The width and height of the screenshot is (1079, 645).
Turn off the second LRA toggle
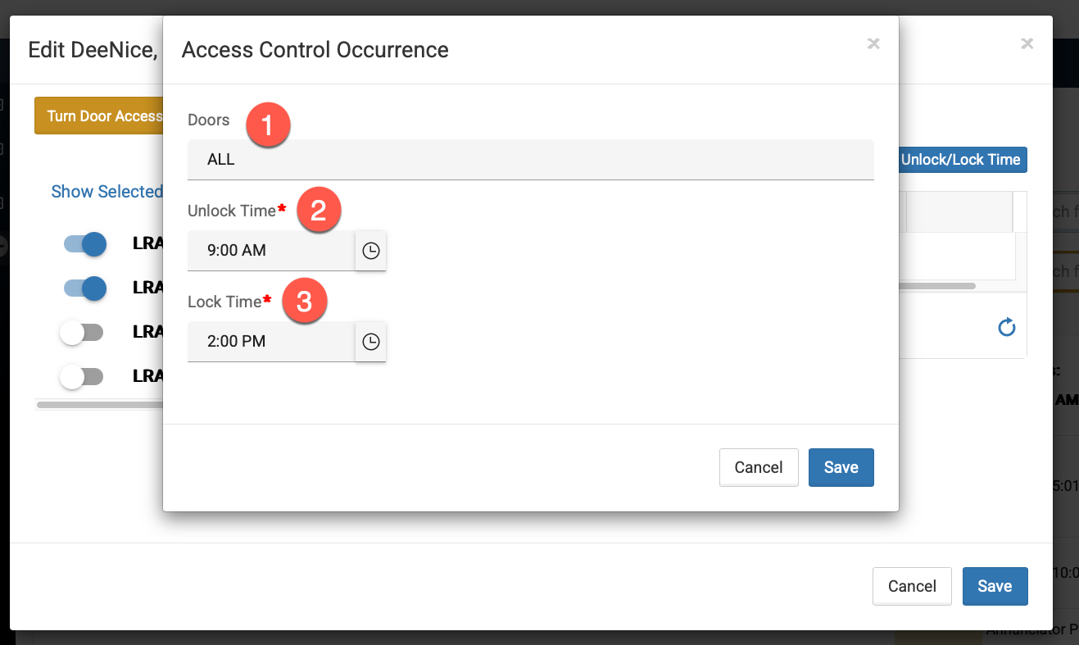(84, 288)
